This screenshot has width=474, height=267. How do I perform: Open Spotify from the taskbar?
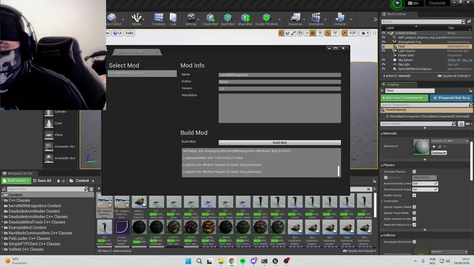pyautogui.click(x=243, y=261)
